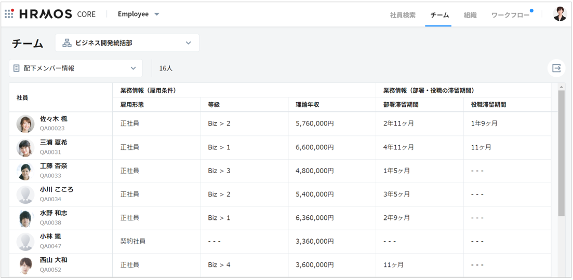Screen dimensions: 573x280
Task: Click the 理論年収 column header
Action: [x=307, y=105]
